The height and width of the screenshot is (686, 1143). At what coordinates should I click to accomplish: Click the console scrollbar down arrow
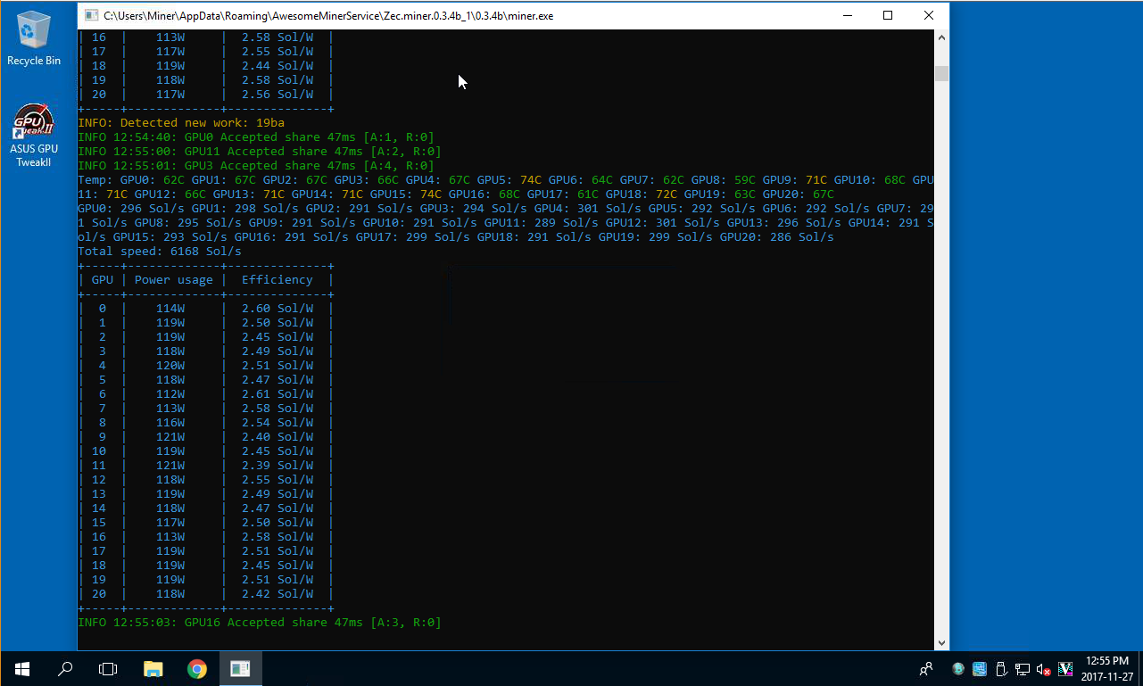(x=941, y=642)
